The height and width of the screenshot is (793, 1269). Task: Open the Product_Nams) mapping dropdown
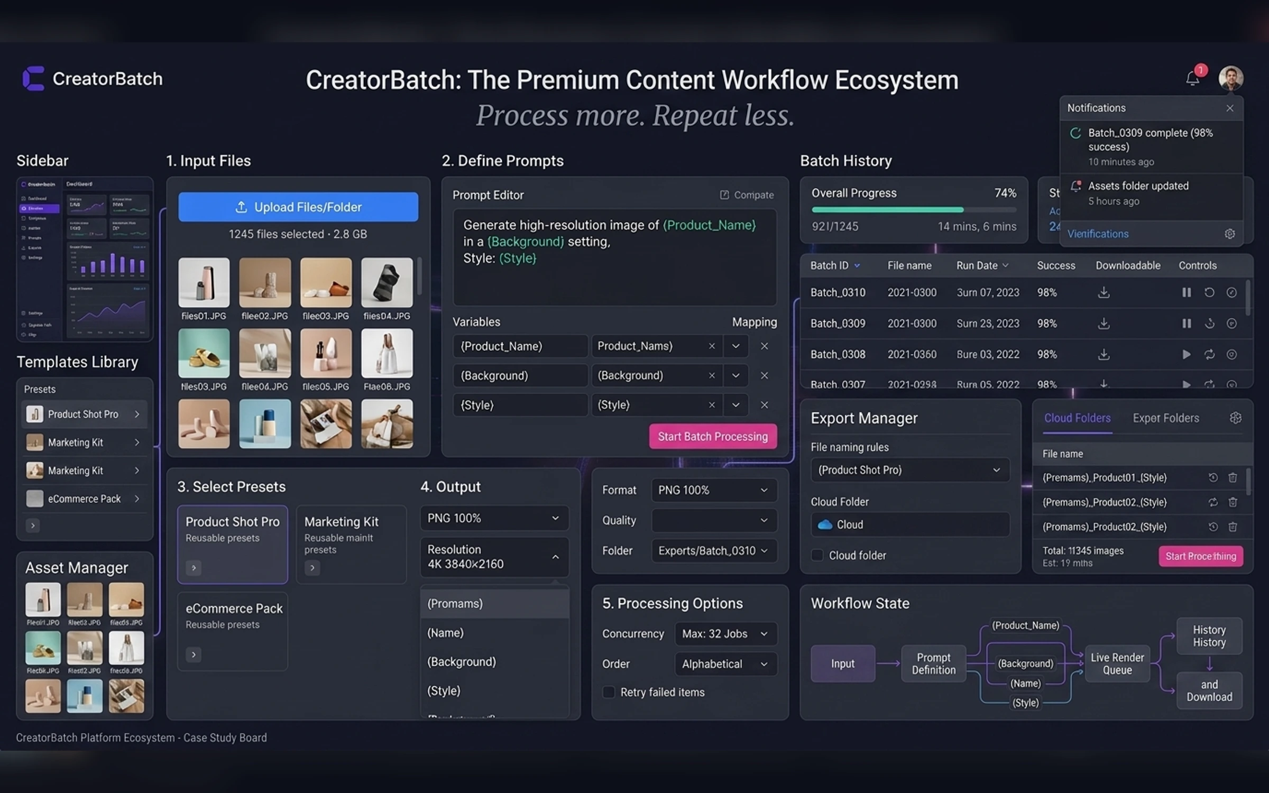click(x=735, y=346)
